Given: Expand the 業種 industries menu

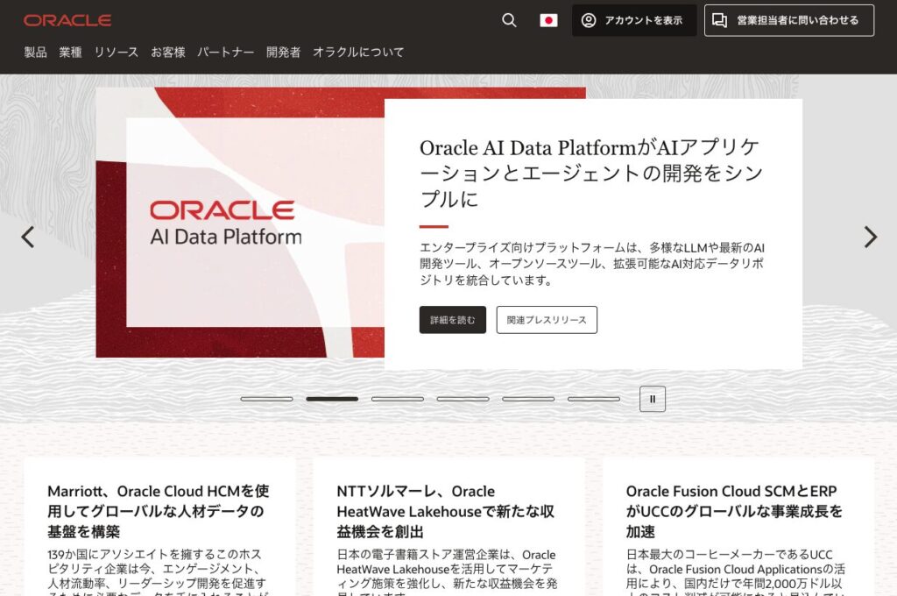Looking at the screenshot, I should tap(70, 53).
